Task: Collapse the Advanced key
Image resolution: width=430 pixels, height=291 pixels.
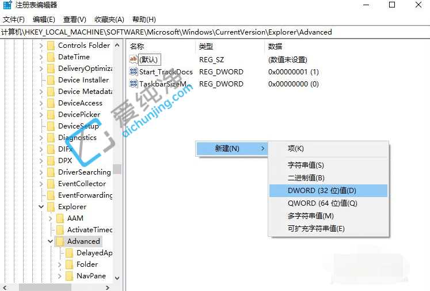Action: coord(51,241)
